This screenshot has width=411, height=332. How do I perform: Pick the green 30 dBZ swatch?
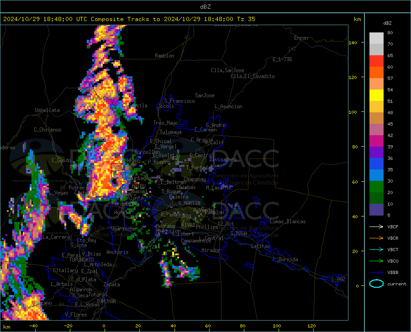click(x=376, y=187)
